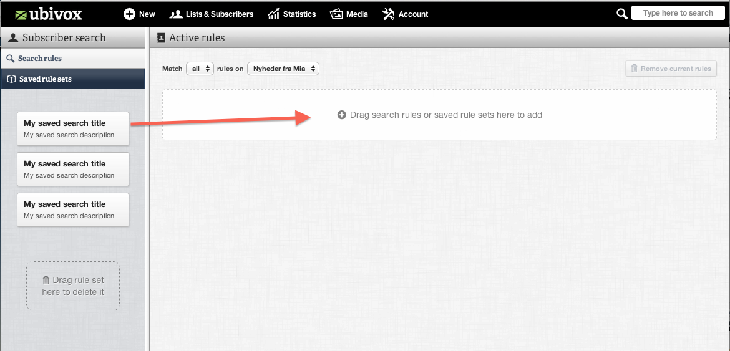Open the Account menu
Image resolution: width=730 pixels, height=351 pixels.
[x=413, y=14]
